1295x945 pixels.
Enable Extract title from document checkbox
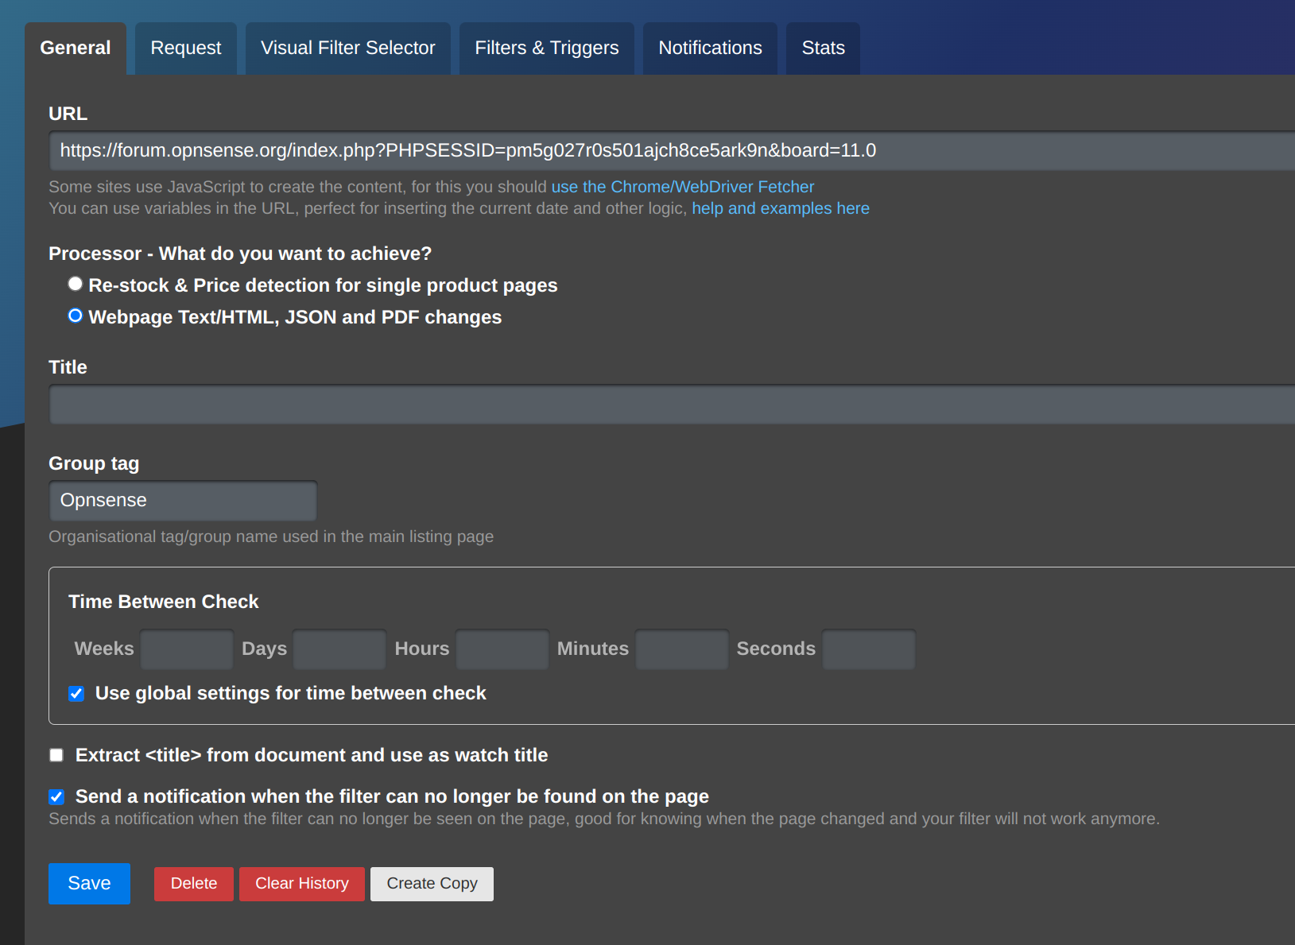56,755
